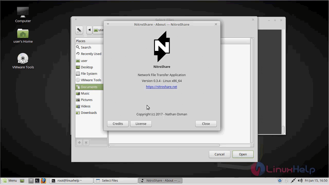Viewport: 329px width, 185px height.
Task: Maximize the terminal window with plus
Action: (275, 20)
